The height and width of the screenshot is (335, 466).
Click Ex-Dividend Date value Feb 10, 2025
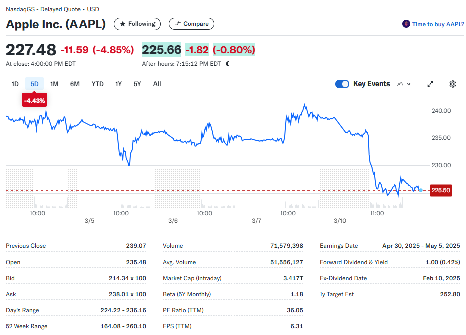pyautogui.click(x=442, y=278)
